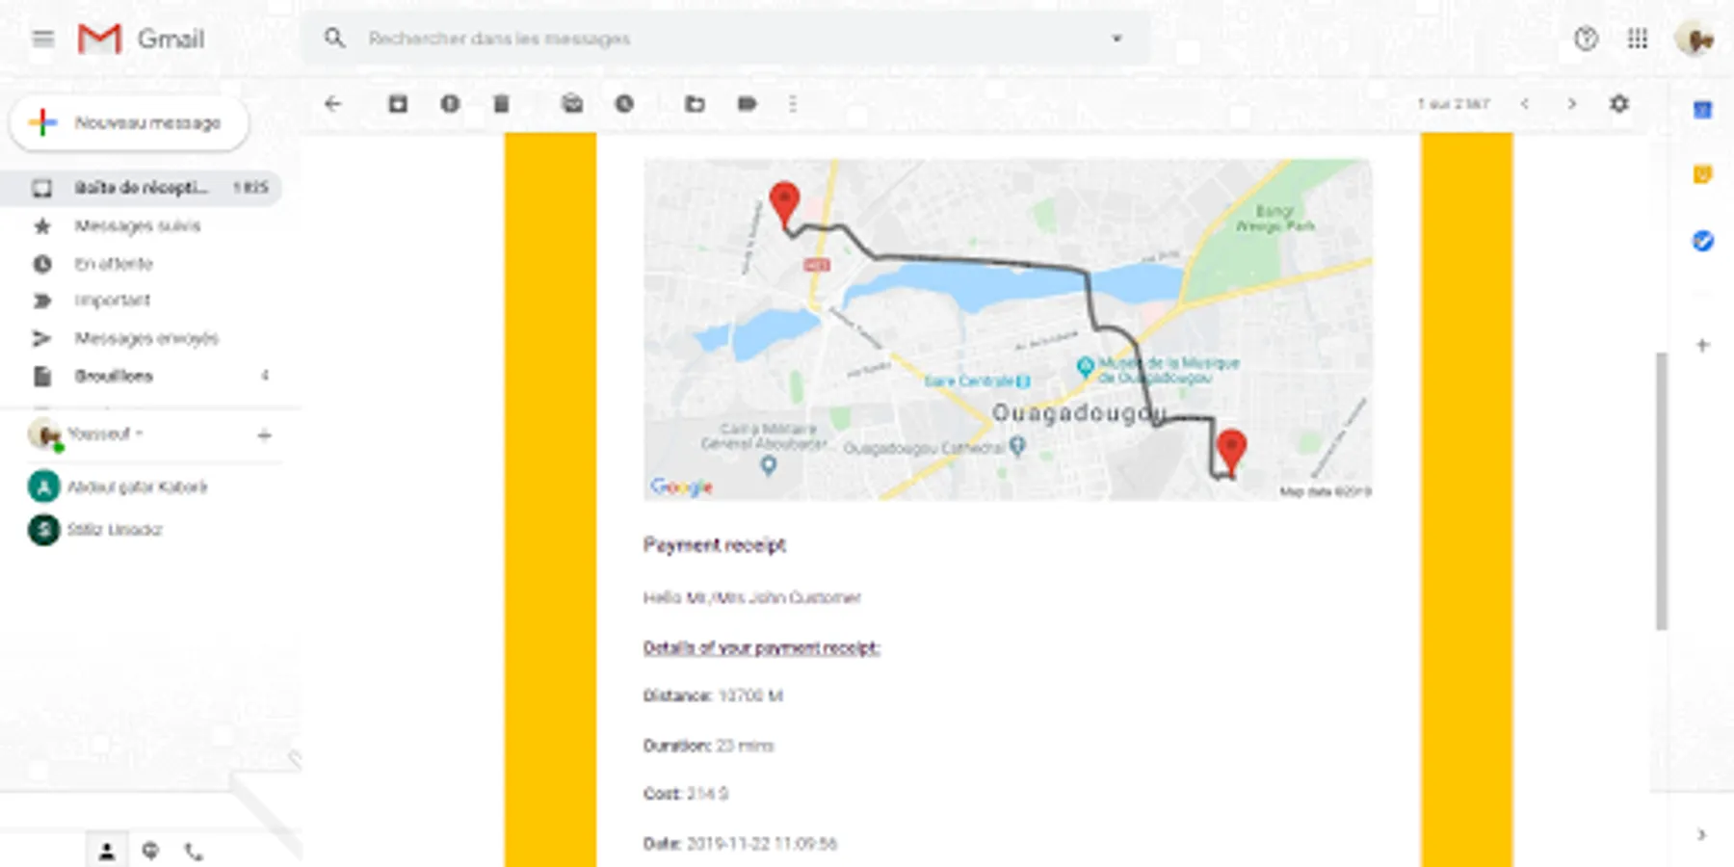This screenshot has width=1734, height=867.
Task: Click the greeting line starting with Hello
Action: click(752, 597)
